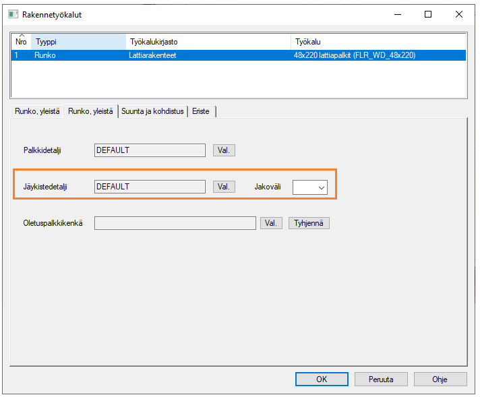Image resolution: width=480 pixels, height=397 pixels.
Task: Confirm dialog with OK button
Action: click(x=322, y=379)
